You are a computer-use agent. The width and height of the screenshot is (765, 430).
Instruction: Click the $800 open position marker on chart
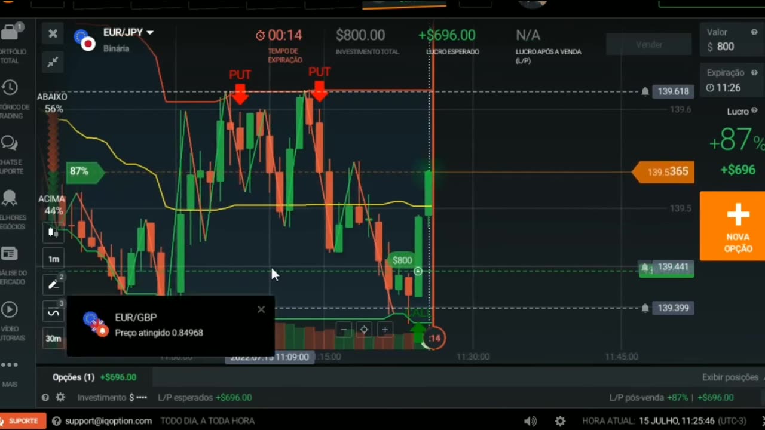click(x=402, y=260)
